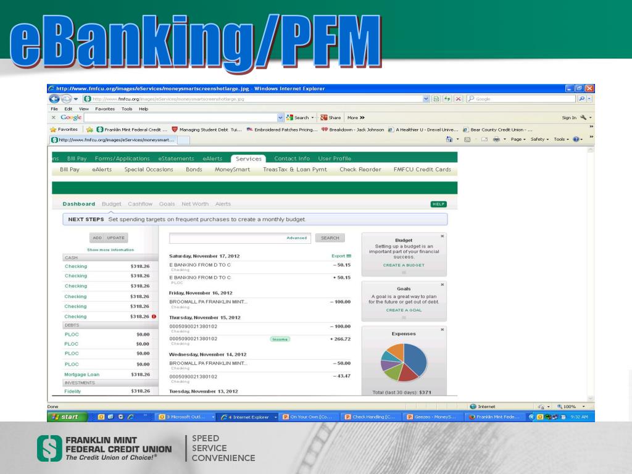Switch to the Net Worth tab

pyautogui.click(x=195, y=204)
